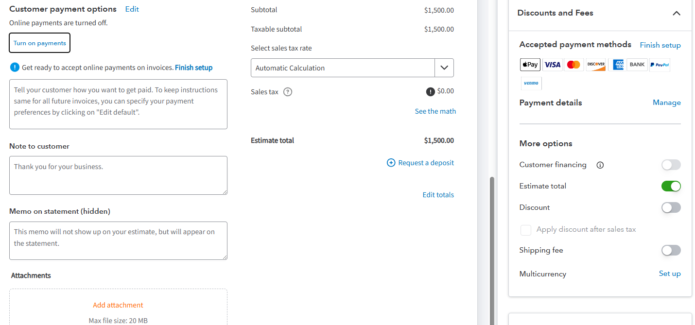
Task: Click the Request a deposit link
Action: 420,163
